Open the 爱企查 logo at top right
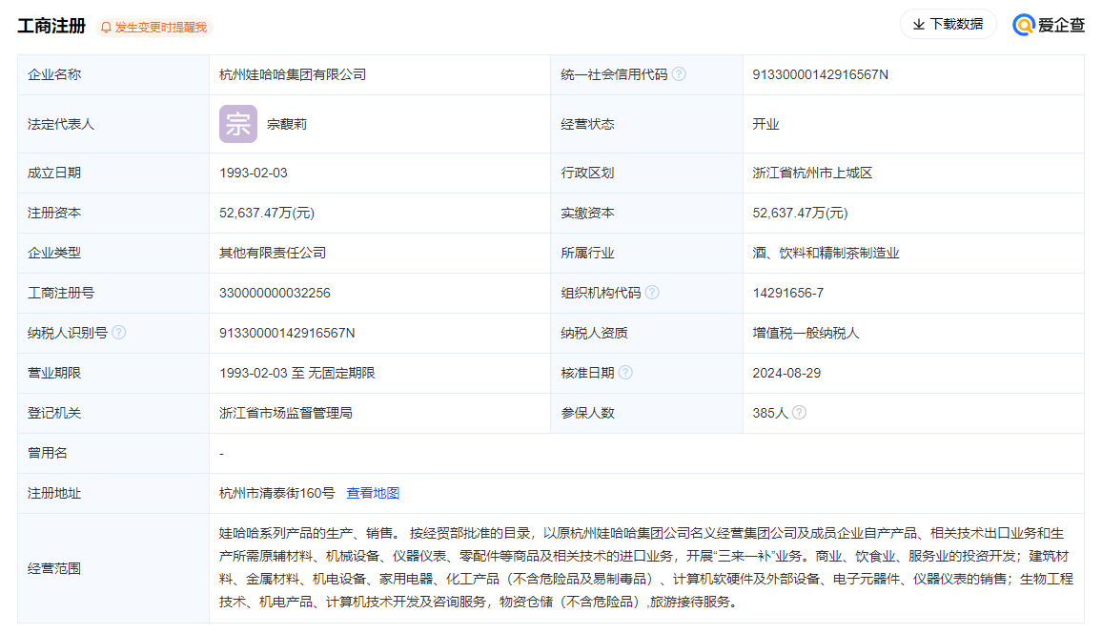Screen dimensions: 1102x634 pyautogui.click(x=1047, y=24)
